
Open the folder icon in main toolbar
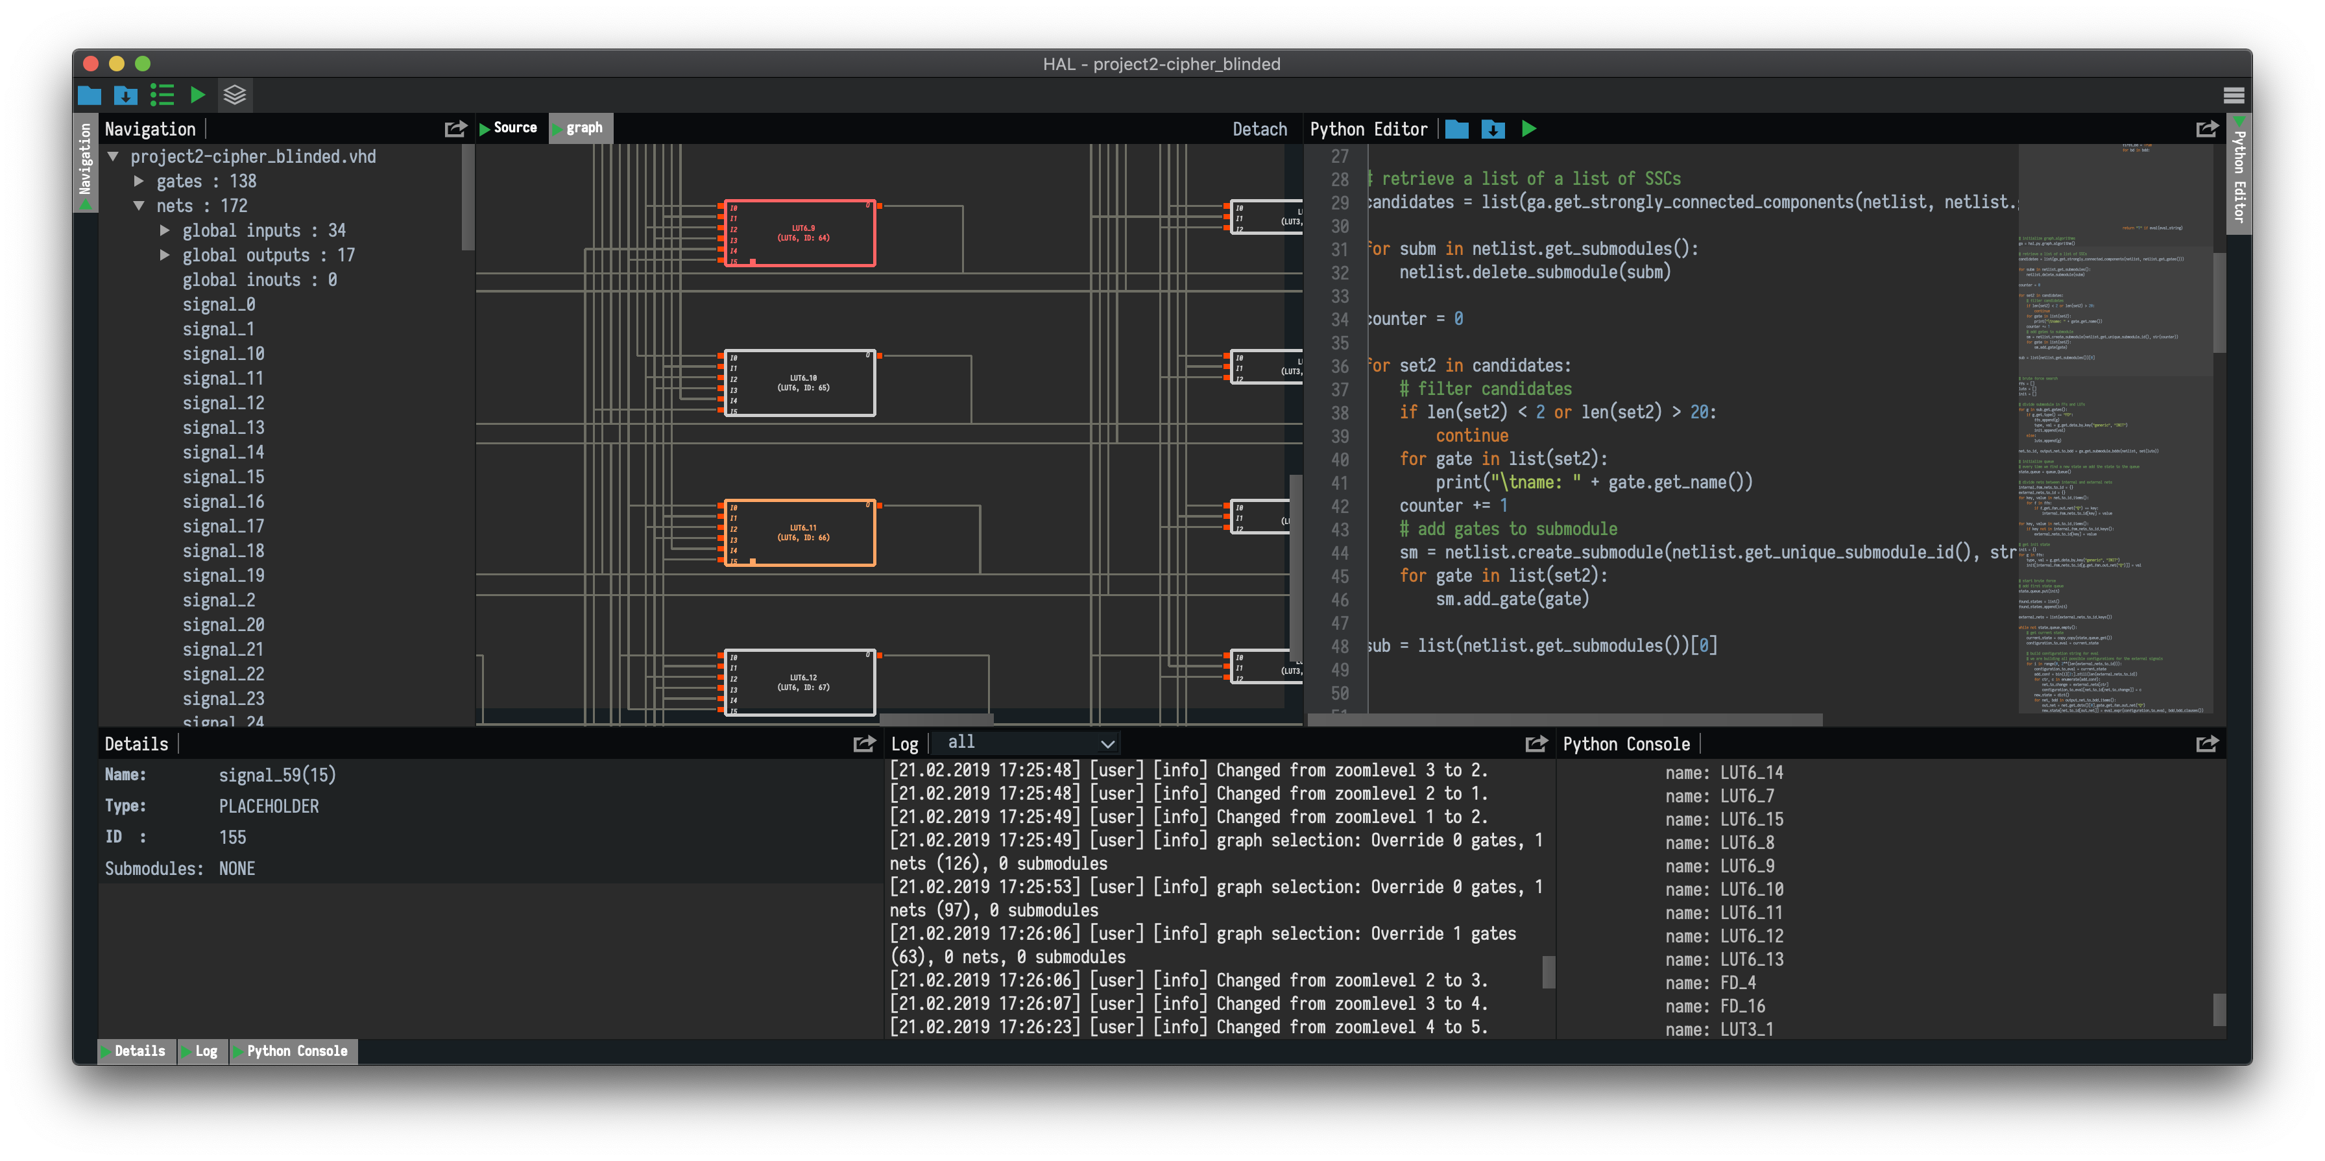(90, 95)
